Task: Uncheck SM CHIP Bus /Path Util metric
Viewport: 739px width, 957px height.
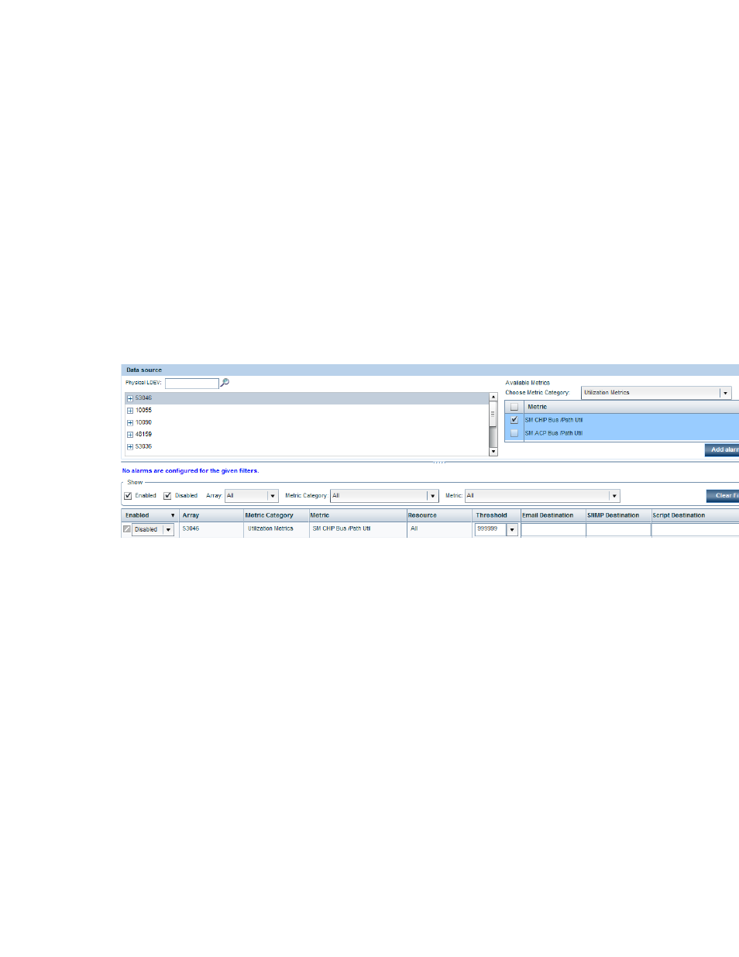Action: (514, 420)
